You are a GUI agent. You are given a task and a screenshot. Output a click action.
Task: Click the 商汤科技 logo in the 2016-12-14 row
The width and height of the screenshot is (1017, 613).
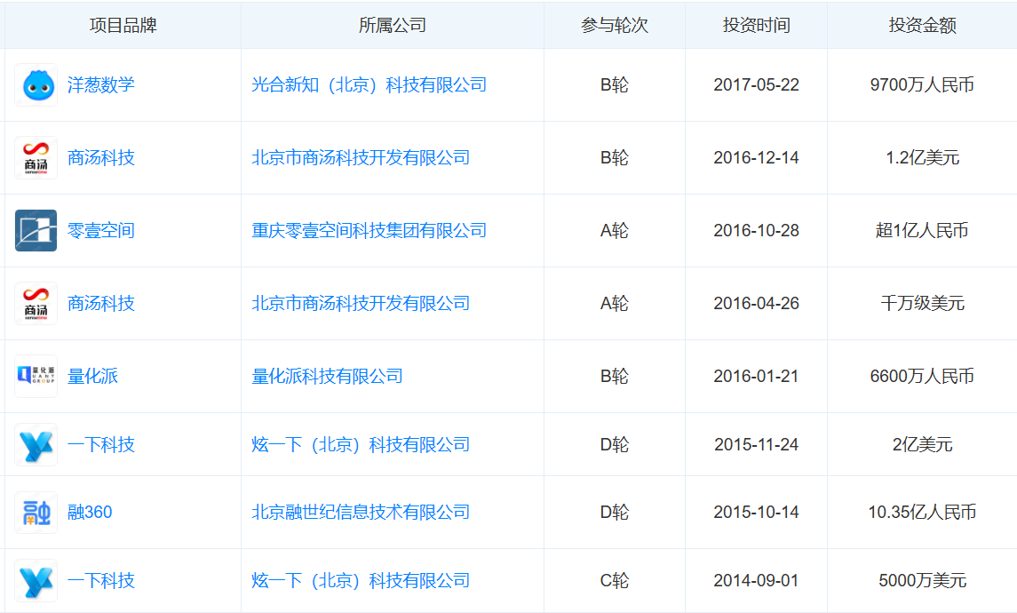[36, 157]
